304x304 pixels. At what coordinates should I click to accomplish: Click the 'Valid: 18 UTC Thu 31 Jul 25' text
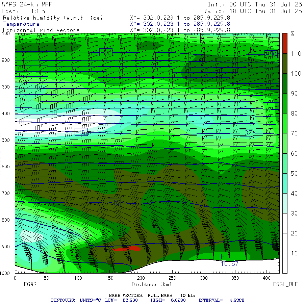(253, 11)
